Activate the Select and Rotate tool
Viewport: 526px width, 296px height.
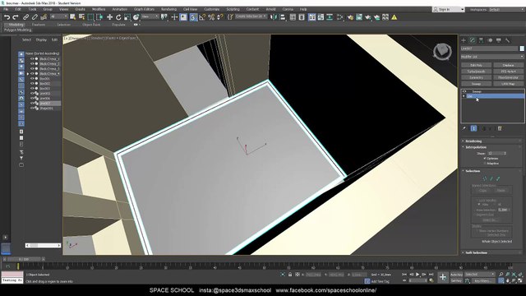click(x=118, y=17)
